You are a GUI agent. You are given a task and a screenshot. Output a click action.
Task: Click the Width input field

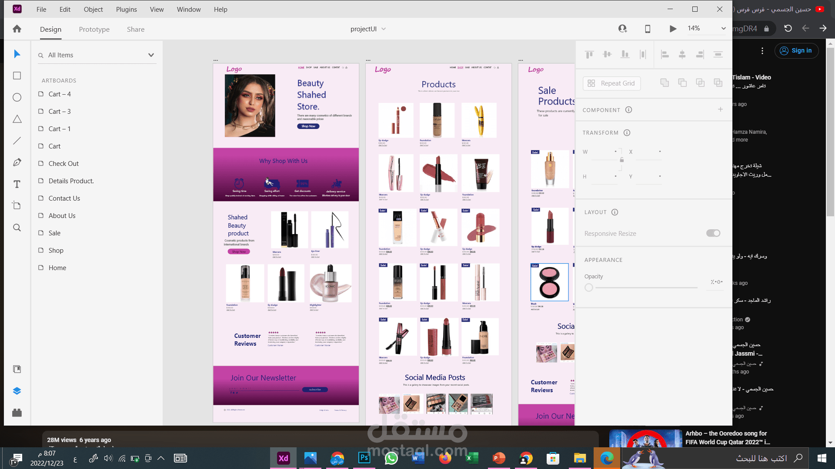pos(605,152)
